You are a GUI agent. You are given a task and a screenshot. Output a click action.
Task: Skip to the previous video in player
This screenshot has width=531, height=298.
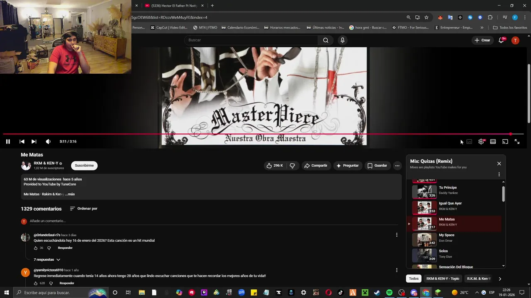click(x=22, y=142)
